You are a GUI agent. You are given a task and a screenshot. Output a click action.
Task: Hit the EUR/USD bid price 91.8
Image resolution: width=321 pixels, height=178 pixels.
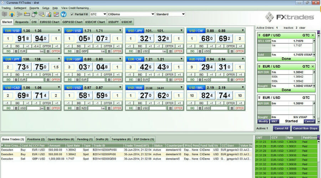[23, 38]
